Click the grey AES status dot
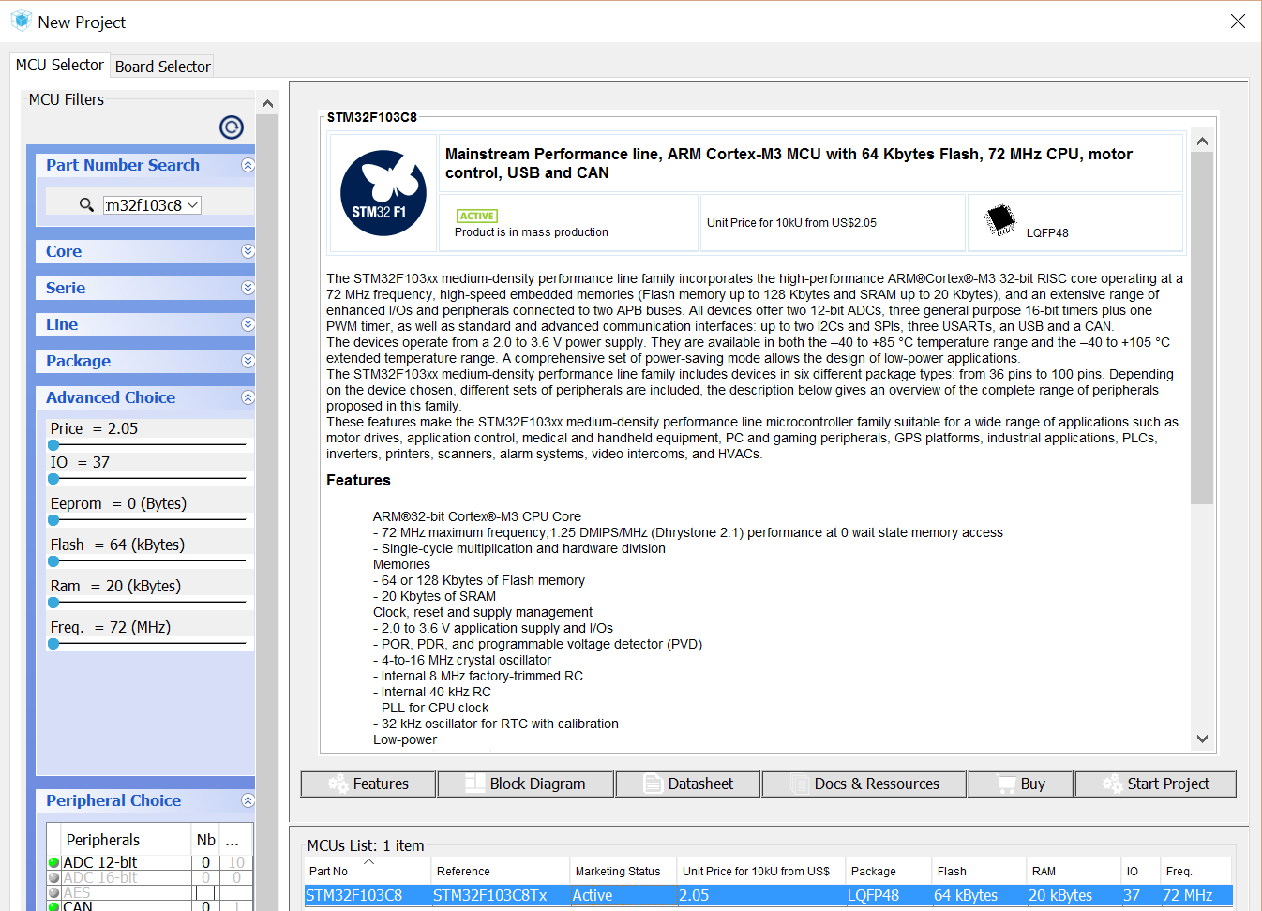 click(54, 892)
